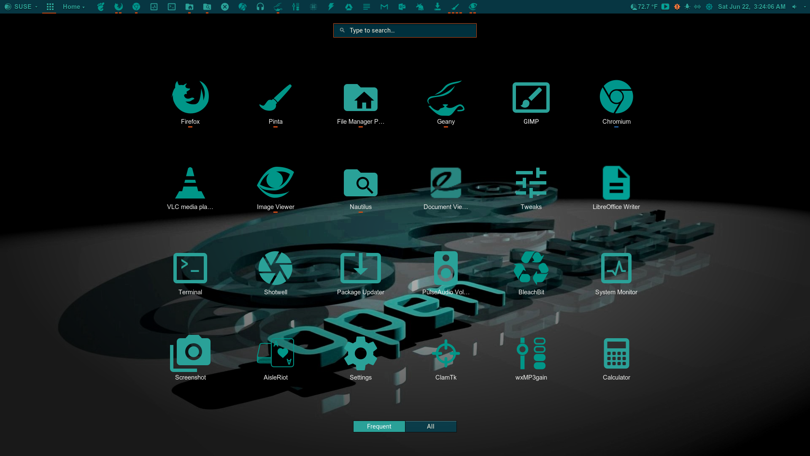Open Firefox from the app grid

[190, 103]
